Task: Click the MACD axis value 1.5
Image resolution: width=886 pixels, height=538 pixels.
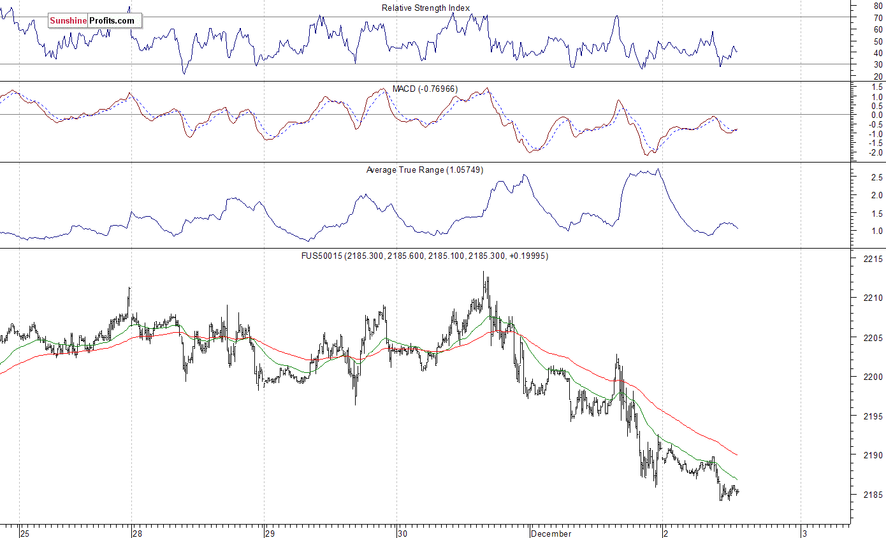Action: pos(877,87)
